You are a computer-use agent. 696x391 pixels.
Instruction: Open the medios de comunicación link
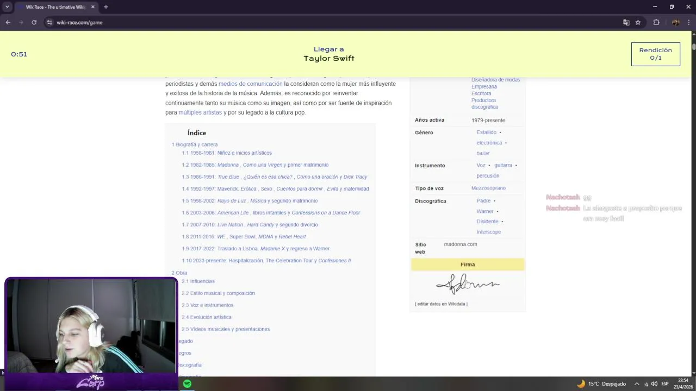pyautogui.click(x=250, y=84)
